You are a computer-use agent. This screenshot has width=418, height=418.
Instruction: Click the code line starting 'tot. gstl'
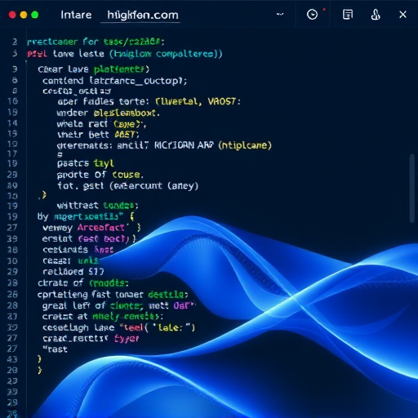(x=127, y=186)
